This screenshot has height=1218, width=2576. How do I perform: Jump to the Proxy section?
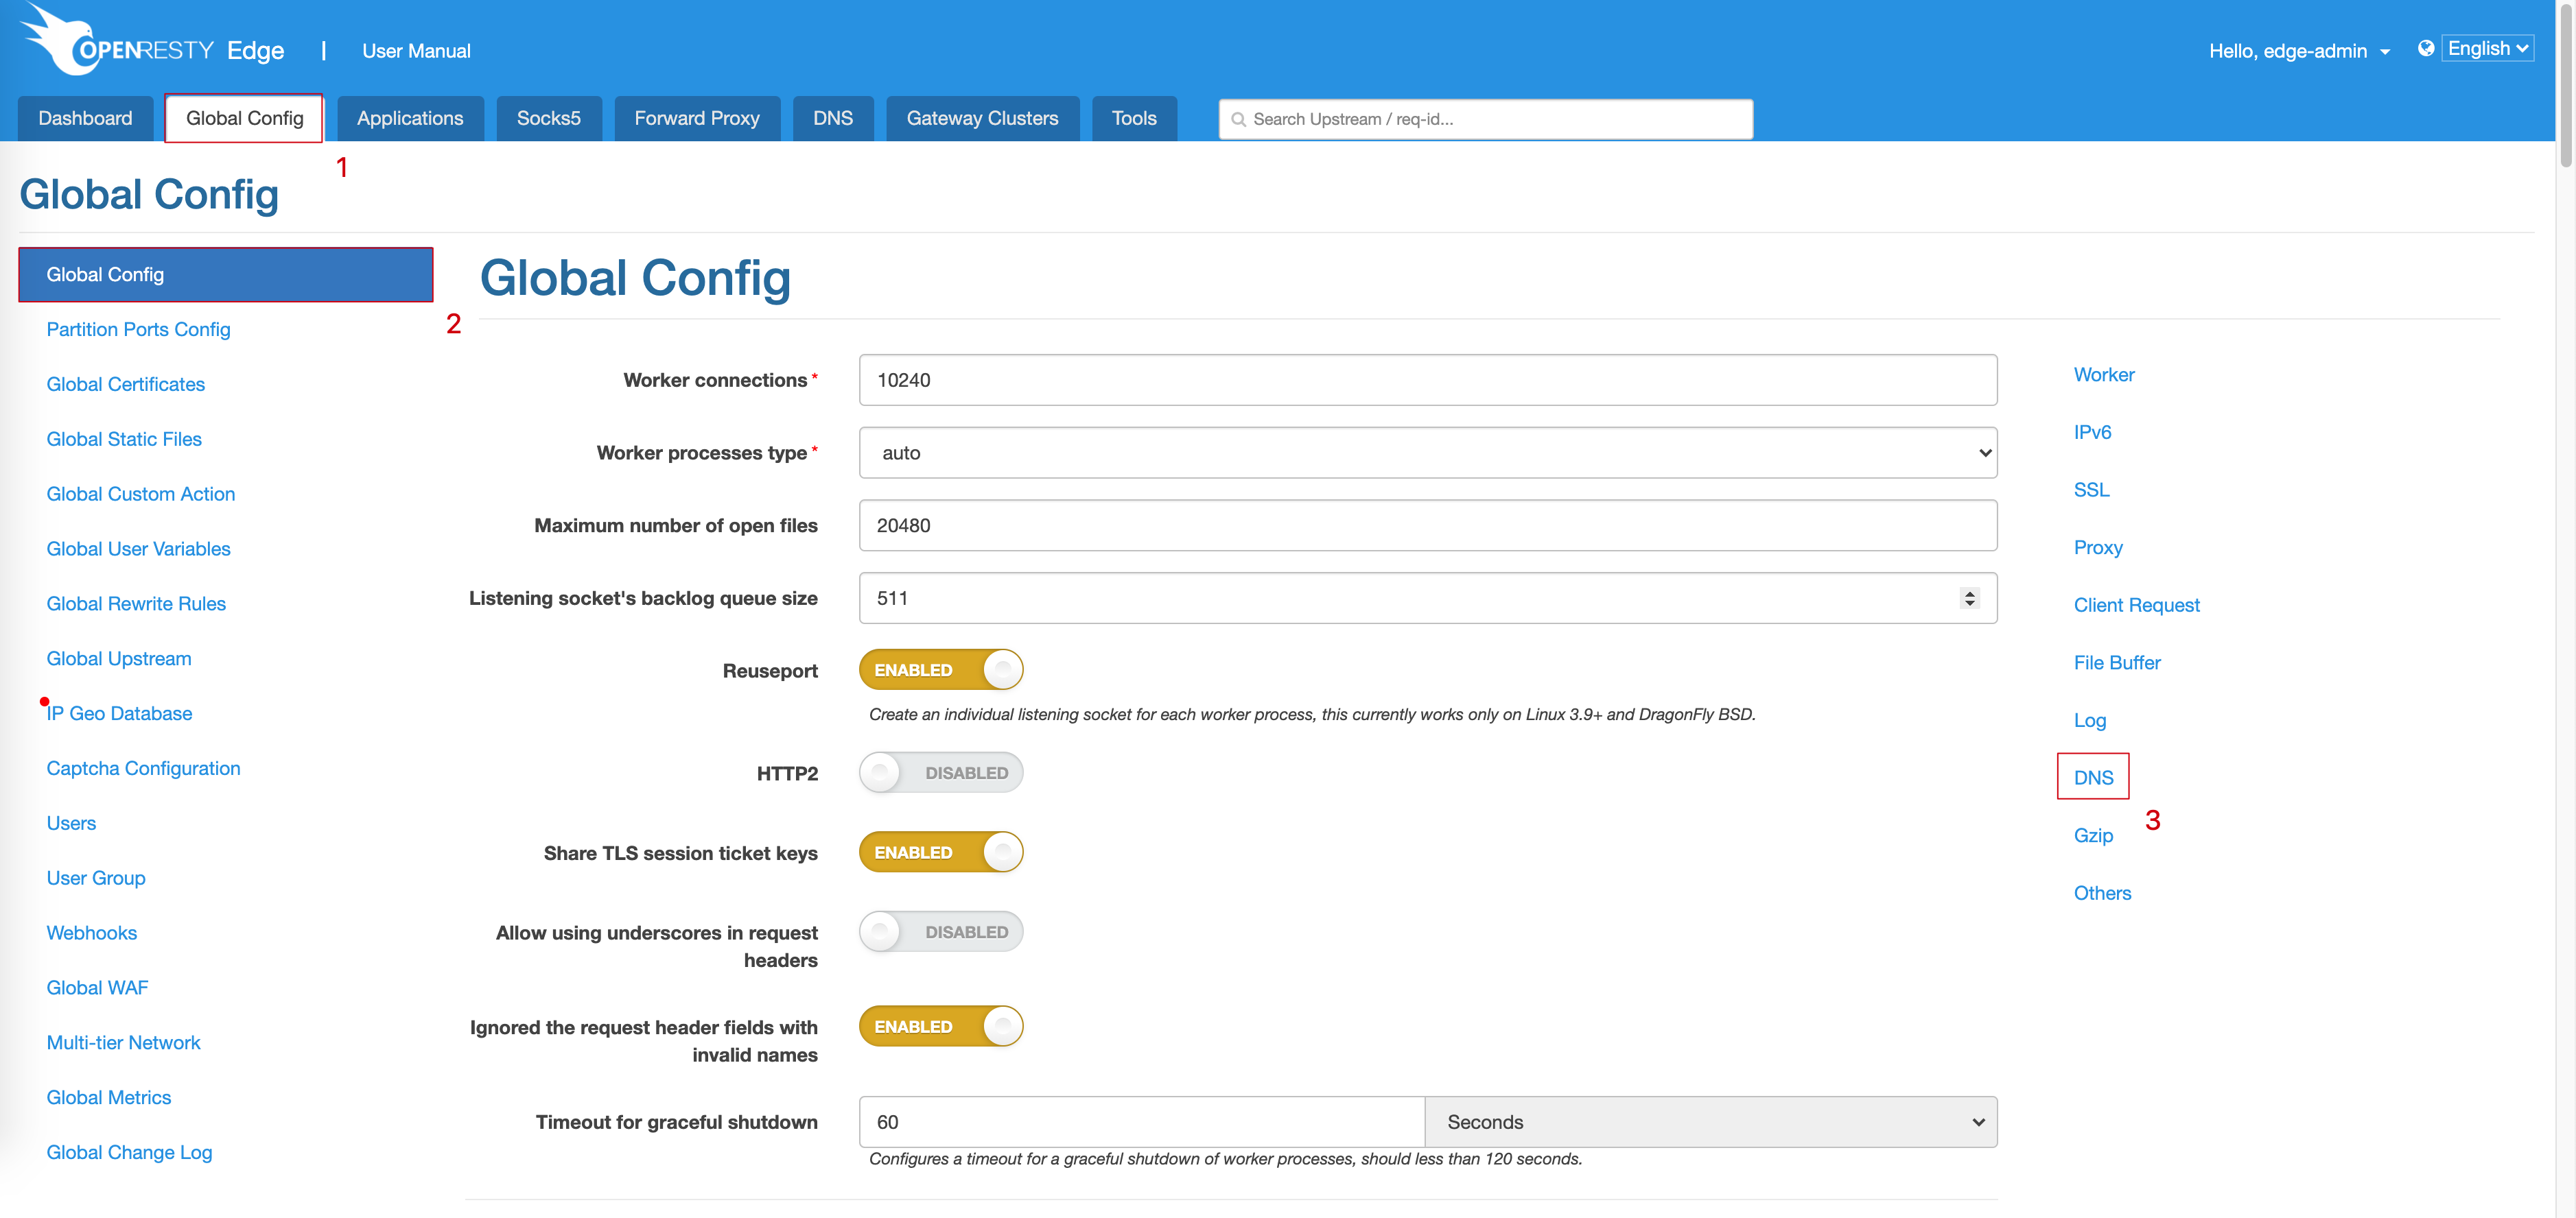coord(2097,547)
